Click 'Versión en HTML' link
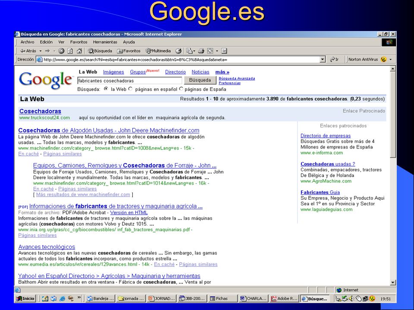 click(129, 212)
